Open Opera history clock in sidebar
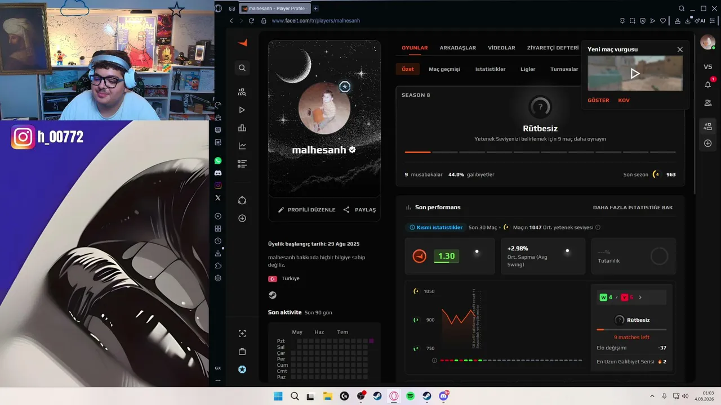The height and width of the screenshot is (405, 721). pos(218,241)
